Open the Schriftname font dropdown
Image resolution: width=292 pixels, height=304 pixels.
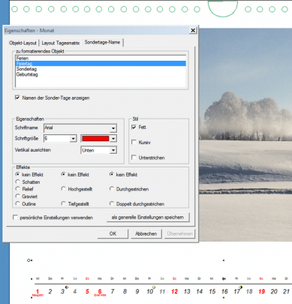[x=113, y=128]
